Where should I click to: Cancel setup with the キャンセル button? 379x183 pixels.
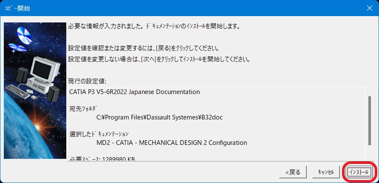tap(326, 172)
